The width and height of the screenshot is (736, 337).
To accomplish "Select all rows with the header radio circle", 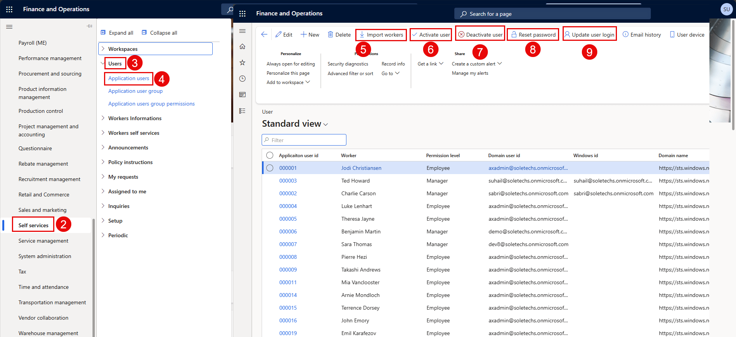I will 270,155.
